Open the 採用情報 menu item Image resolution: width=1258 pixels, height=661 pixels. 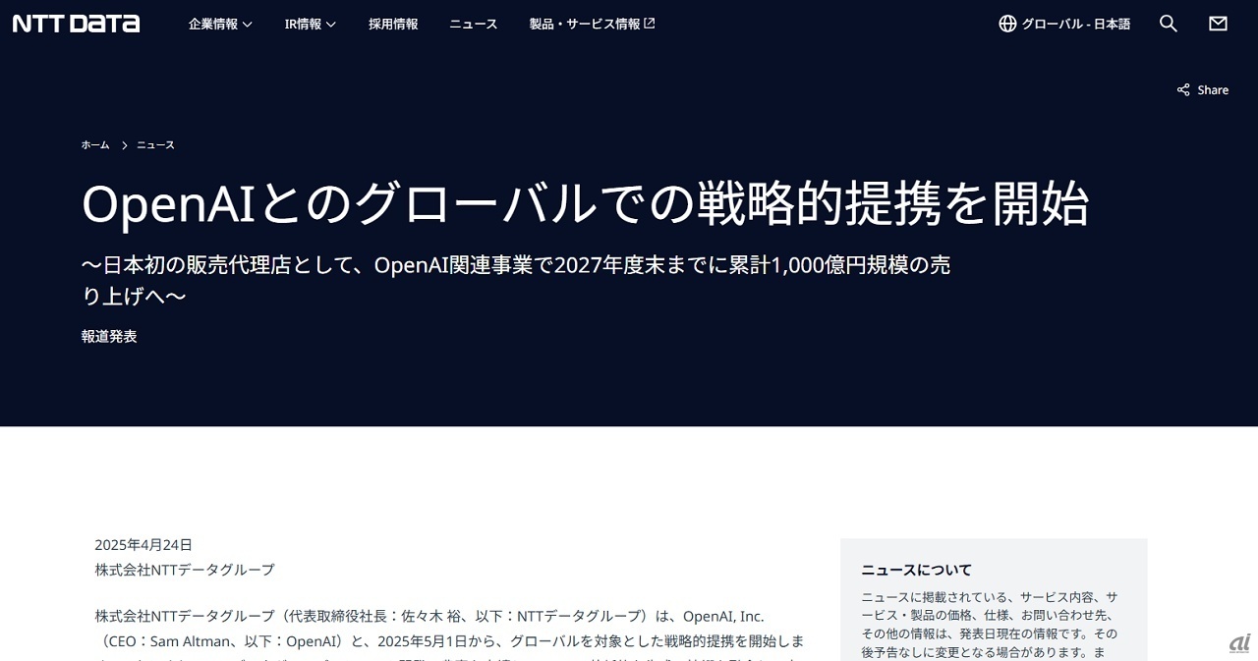pos(393,24)
